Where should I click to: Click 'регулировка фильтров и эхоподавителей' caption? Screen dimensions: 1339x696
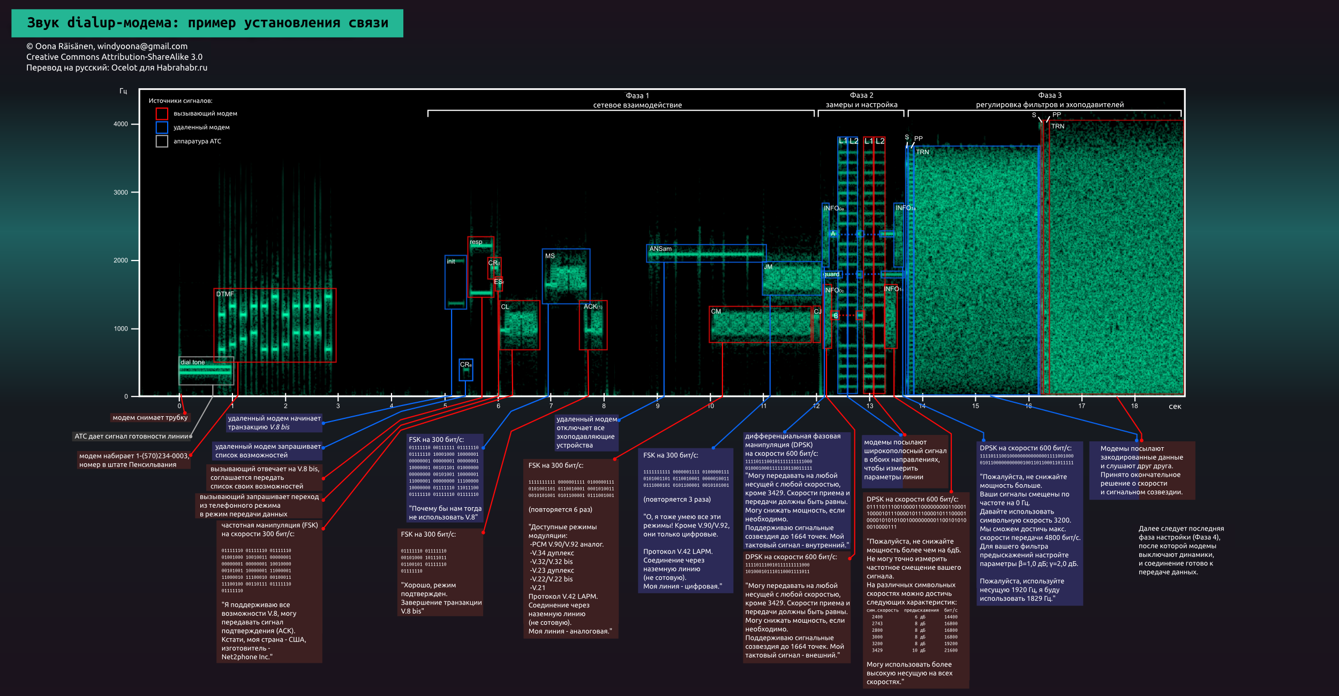click(x=1050, y=105)
